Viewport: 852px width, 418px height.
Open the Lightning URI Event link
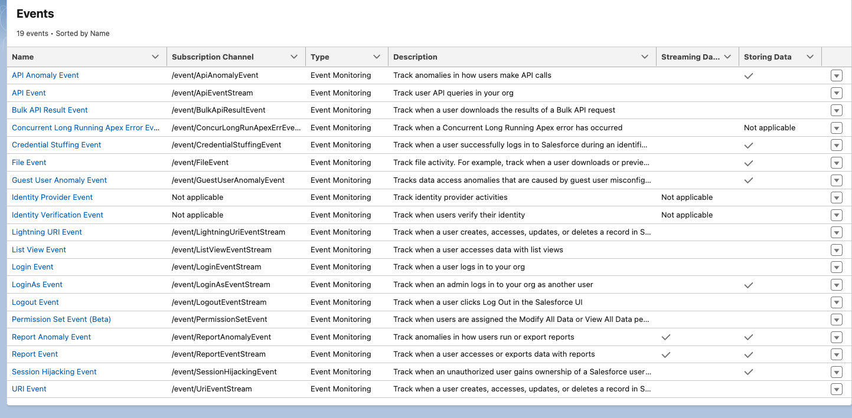click(x=47, y=232)
